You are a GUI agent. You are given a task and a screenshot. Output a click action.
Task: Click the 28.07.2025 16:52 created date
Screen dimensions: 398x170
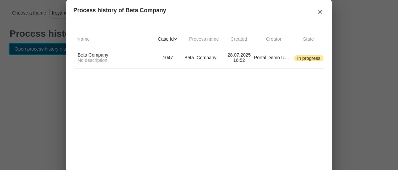pos(239,58)
